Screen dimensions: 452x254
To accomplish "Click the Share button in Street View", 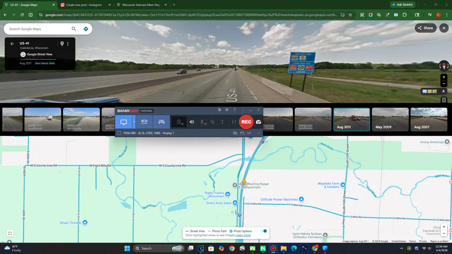I will [425, 28].
